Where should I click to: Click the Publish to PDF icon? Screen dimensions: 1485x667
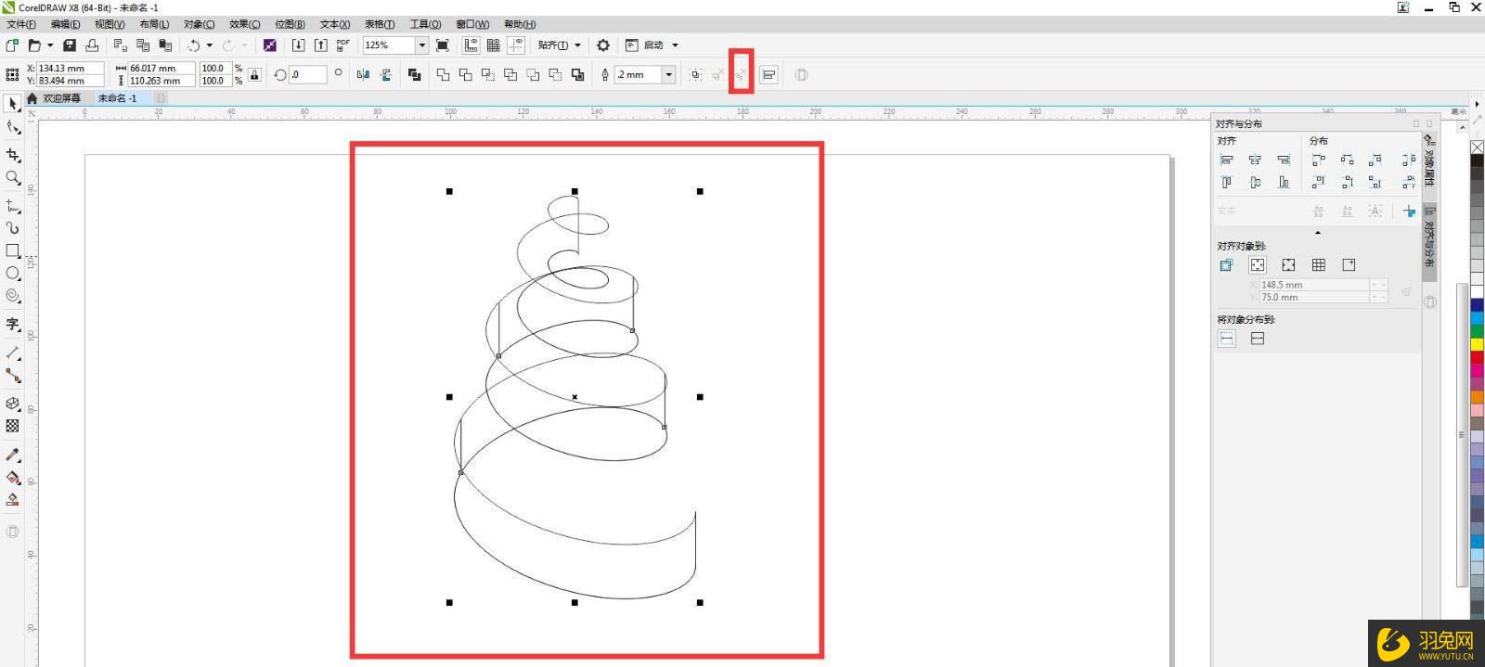tap(343, 45)
